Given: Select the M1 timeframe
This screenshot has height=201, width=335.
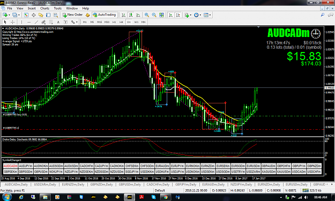Looking at the screenshot, I should click(x=85, y=22).
